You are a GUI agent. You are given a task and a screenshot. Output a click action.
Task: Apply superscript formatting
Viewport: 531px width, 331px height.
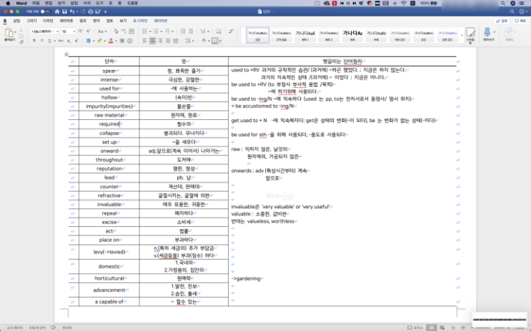point(76,41)
